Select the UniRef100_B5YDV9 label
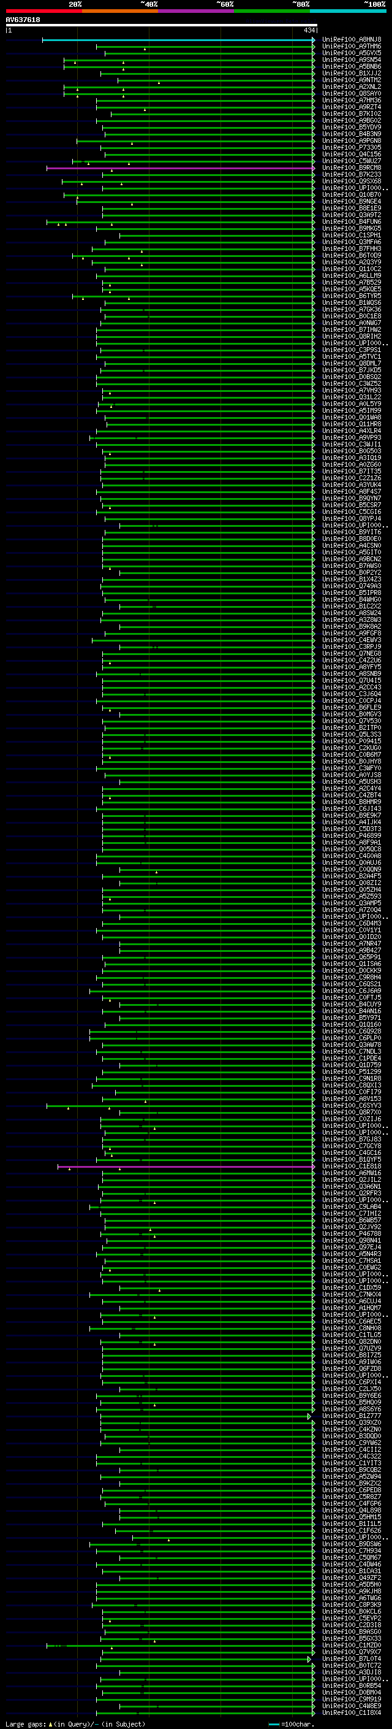The height and width of the screenshot is (1729, 392). point(352,128)
